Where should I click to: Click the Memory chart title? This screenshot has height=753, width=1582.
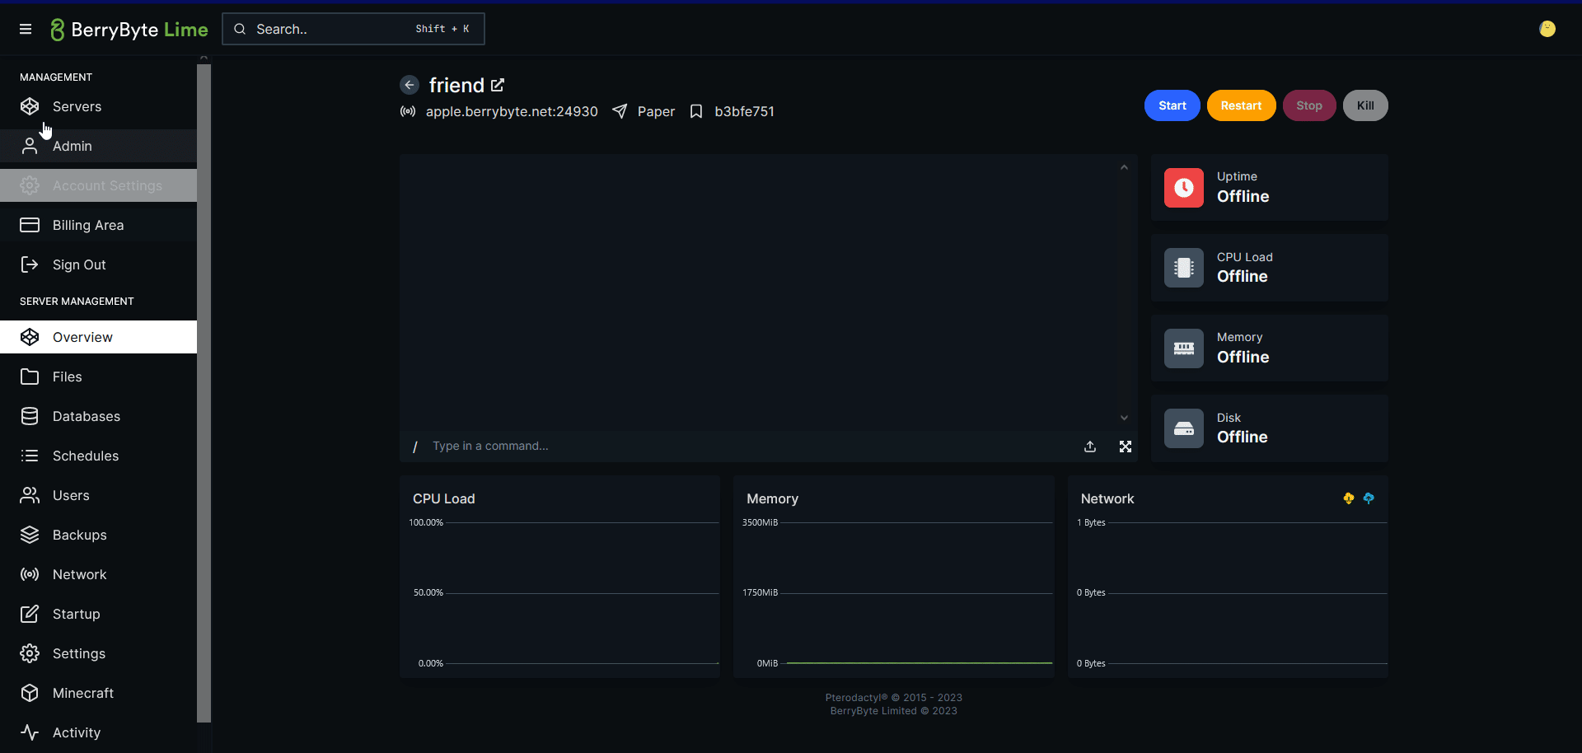[x=772, y=498]
